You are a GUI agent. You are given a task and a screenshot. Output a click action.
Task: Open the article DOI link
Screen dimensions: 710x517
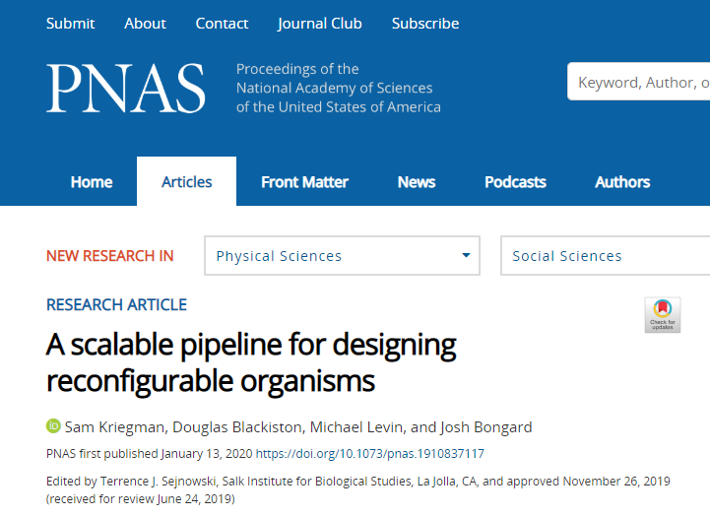[370, 454]
